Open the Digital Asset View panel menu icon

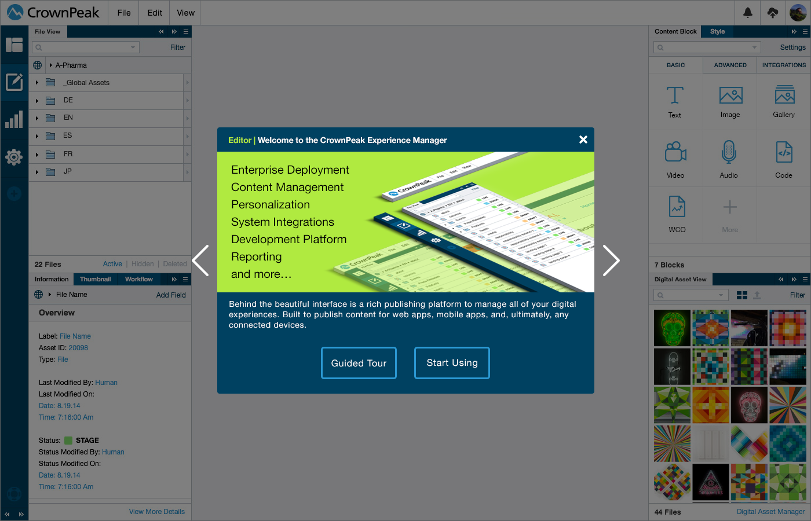click(x=805, y=280)
